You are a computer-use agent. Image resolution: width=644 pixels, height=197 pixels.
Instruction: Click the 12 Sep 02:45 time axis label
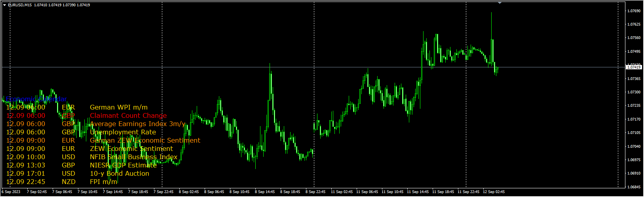pyautogui.click(x=494, y=192)
